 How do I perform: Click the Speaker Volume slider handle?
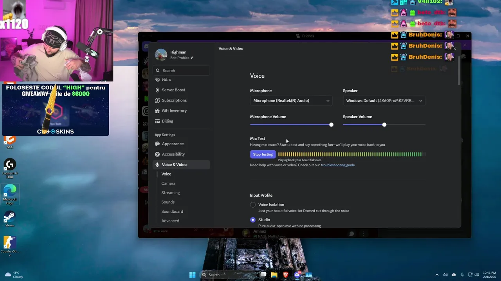[384, 124]
